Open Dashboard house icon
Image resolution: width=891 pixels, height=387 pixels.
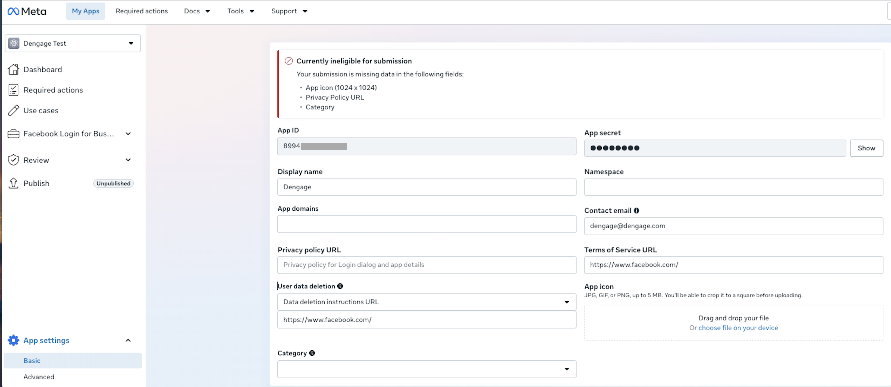tap(14, 69)
